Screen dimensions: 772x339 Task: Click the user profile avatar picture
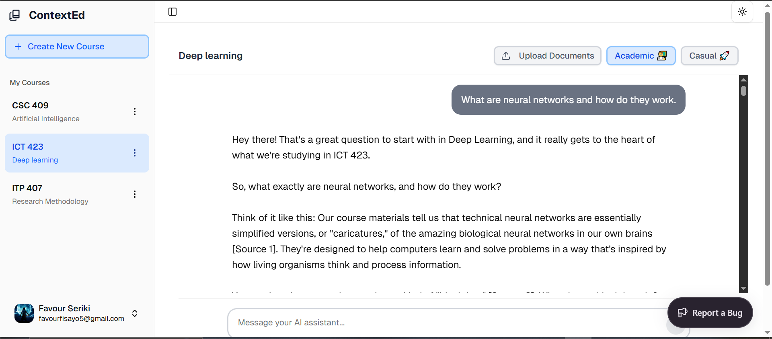(x=24, y=313)
